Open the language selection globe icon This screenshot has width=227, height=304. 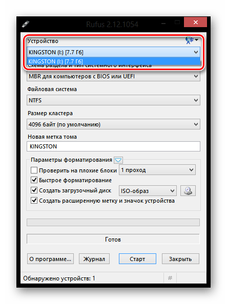(x=191, y=40)
